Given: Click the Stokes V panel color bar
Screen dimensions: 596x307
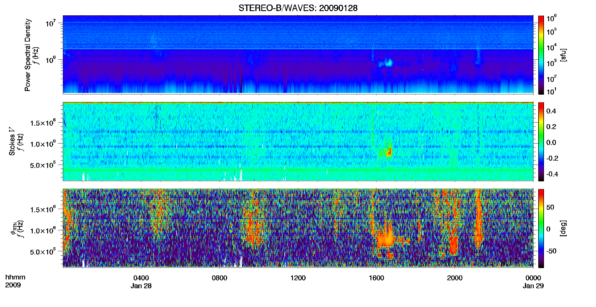Looking at the screenshot, I should point(541,142).
